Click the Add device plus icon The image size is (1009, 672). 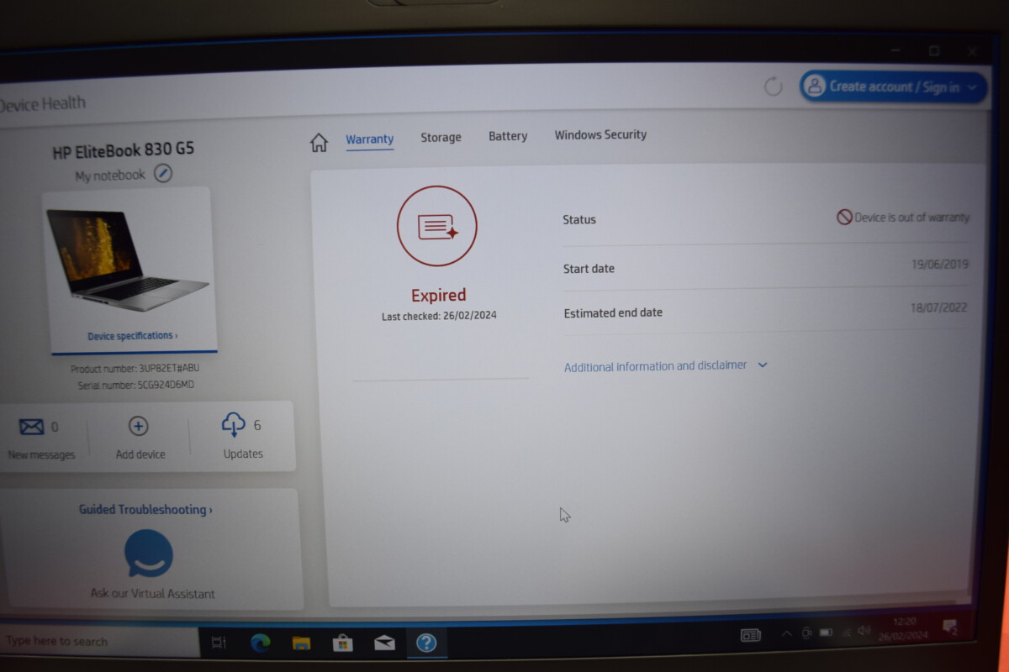pyautogui.click(x=138, y=426)
